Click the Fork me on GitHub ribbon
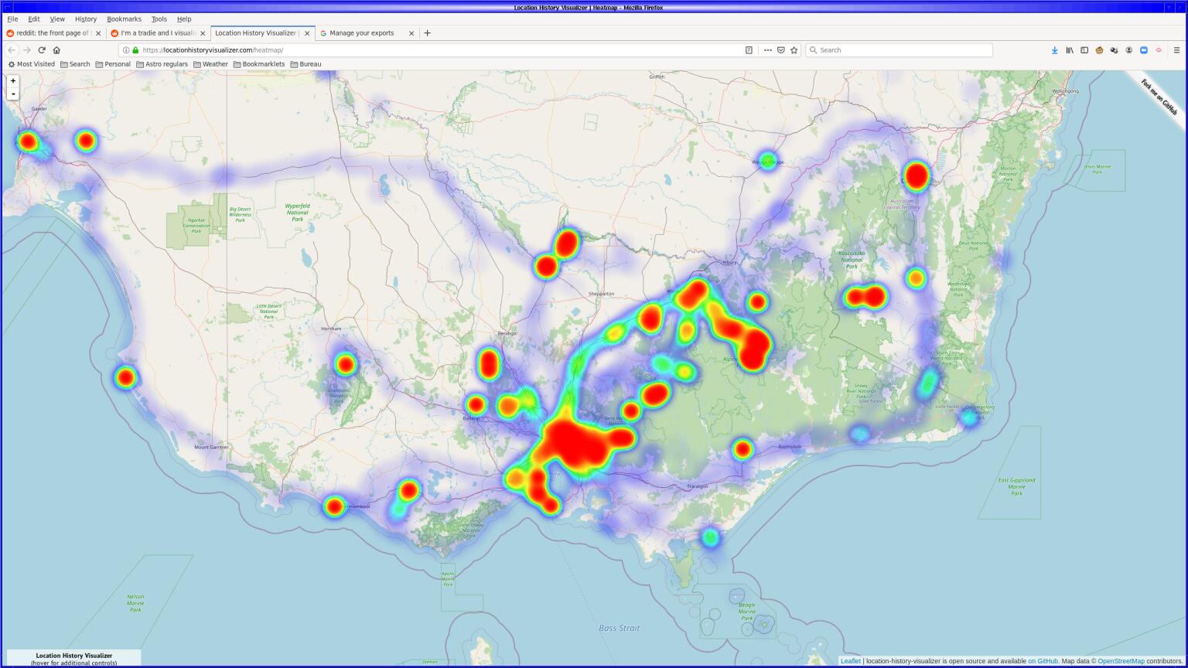The width and height of the screenshot is (1188, 668). [x=1159, y=97]
